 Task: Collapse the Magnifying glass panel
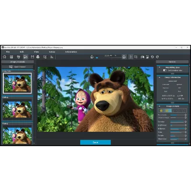click(x=159, y=67)
